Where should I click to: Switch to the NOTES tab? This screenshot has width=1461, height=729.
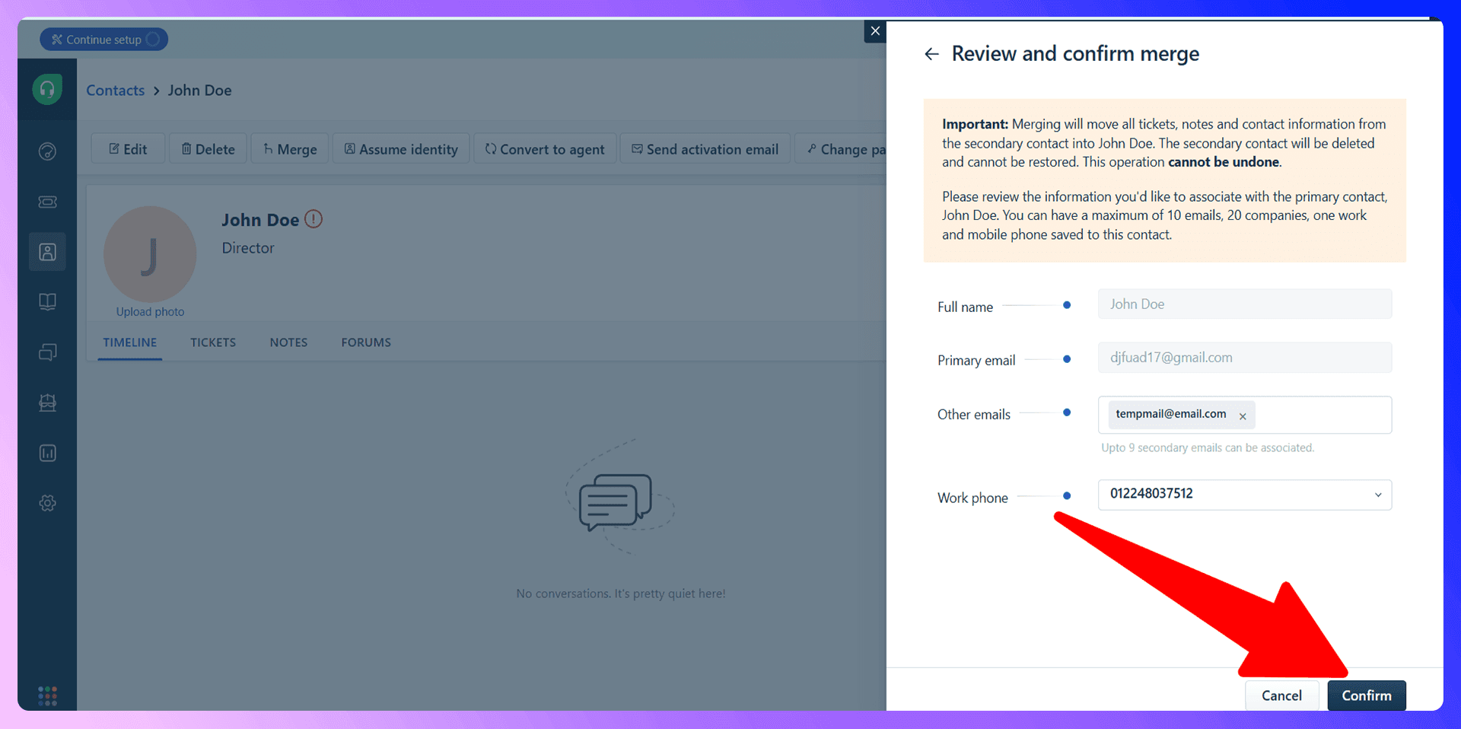click(x=288, y=342)
